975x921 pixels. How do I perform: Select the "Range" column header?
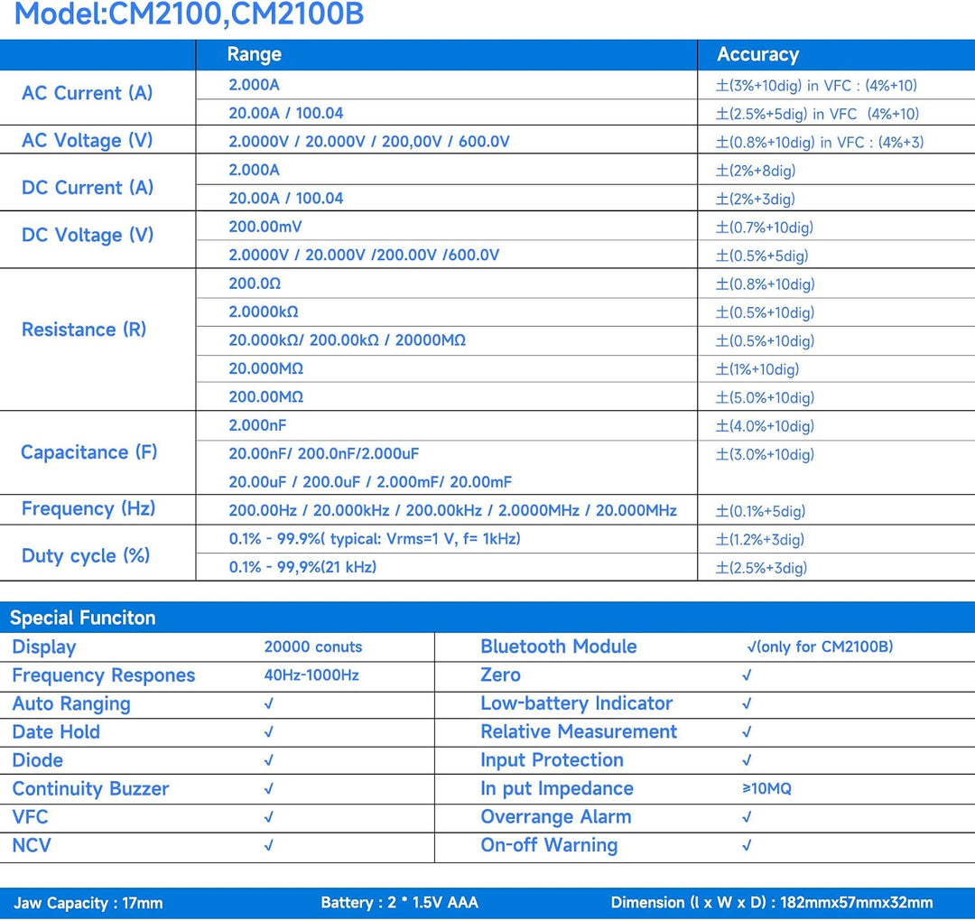pos(255,55)
